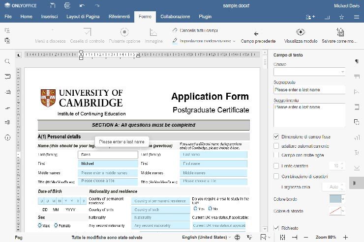This screenshot has height=242, width=364.
Task: Click the print icon in title bar
Action: point(67,5)
